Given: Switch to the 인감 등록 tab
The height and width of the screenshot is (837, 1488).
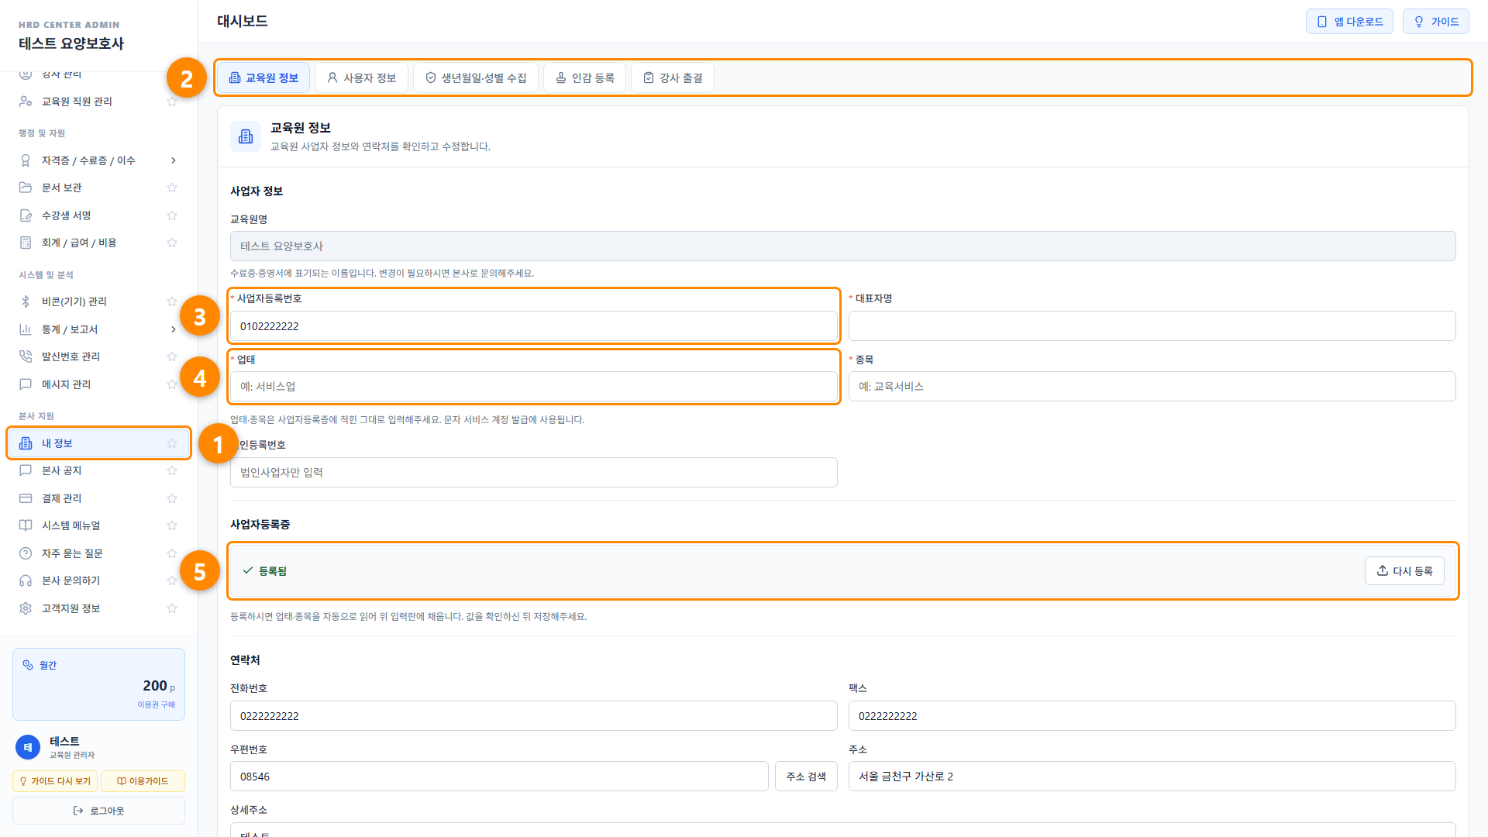Looking at the screenshot, I should tap(585, 77).
